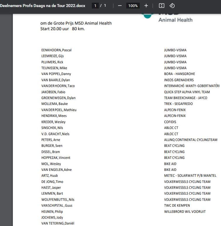Screen dimensions: 221x226
Task: Click rider name PETERS, Arne
Action: [51, 140]
